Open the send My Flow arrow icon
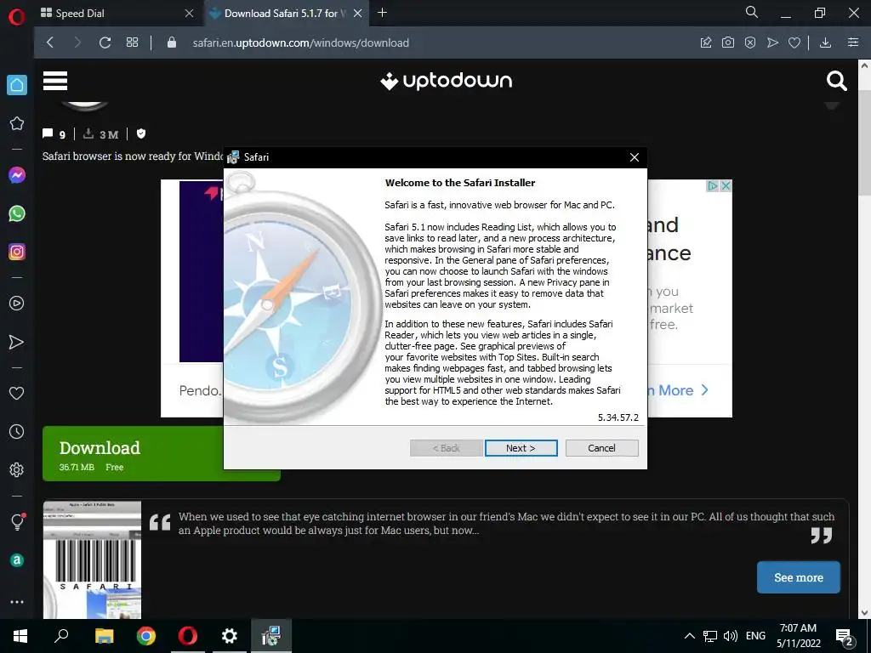Image resolution: width=871 pixels, height=653 pixels. pos(772,43)
